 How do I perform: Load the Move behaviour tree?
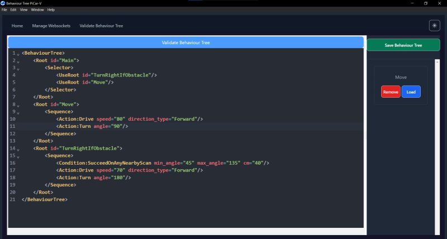(411, 92)
